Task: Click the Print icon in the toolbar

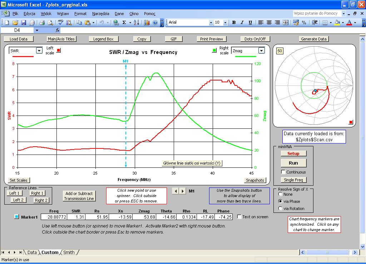Action: 42,23
